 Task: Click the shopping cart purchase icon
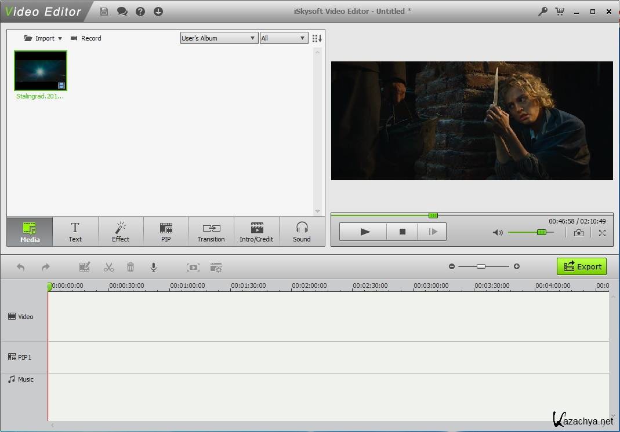[560, 12]
